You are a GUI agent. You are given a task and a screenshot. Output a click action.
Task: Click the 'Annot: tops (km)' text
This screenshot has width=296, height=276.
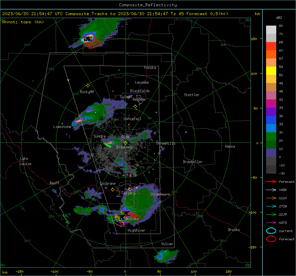(23, 22)
